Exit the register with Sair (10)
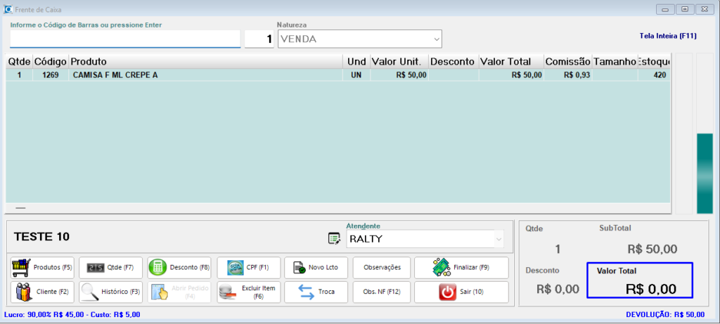 pos(461,292)
